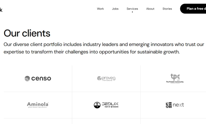Click the partial site logo at top-left
The width and height of the screenshot is (206, 124).
(x=1, y=10)
